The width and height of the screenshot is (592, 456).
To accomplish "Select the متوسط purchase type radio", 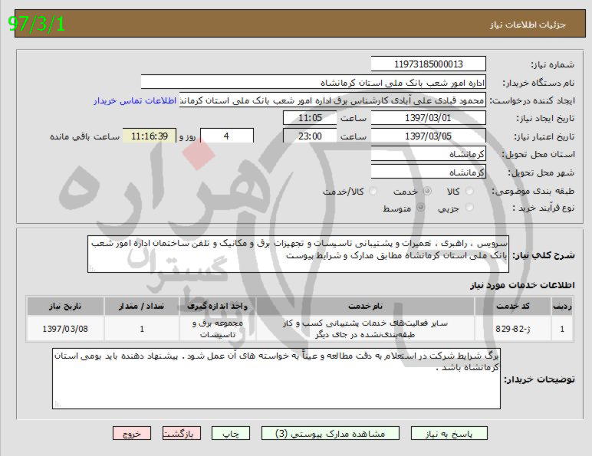I will (420, 208).
